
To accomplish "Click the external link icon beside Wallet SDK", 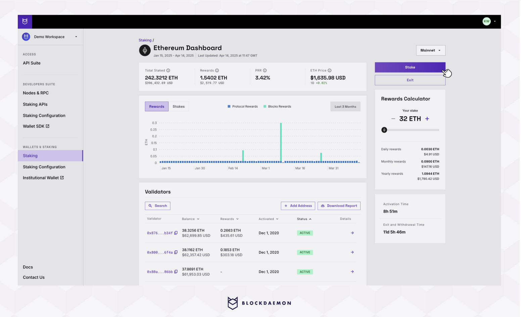I will pyautogui.click(x=47, y=126).
